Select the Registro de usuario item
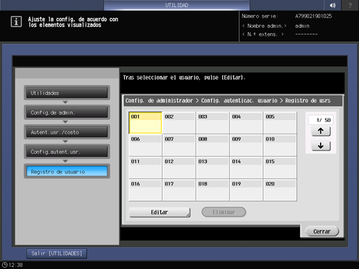This screenshot has height=269, width=359. 67,171
